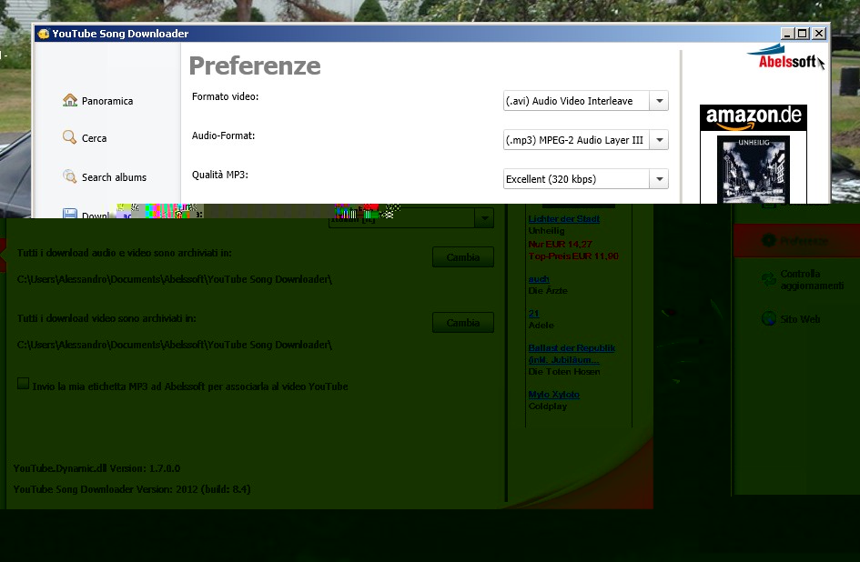
Task: Click the 'Coldplay' artist text
Action: pyautogui.click(x=547, y=406)
